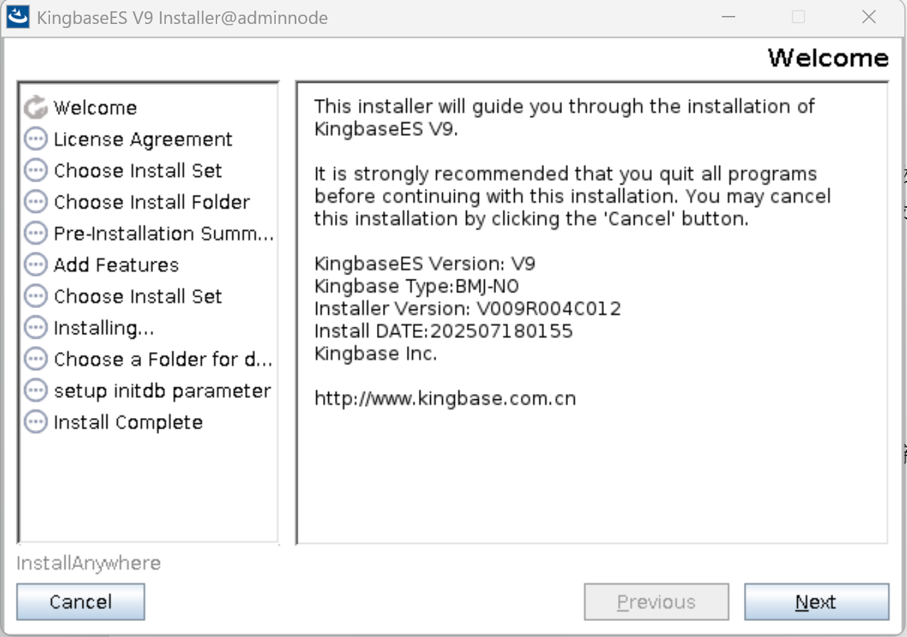Open the www.kingbase.com.cn URL text
907x637 pixels.
445,399
